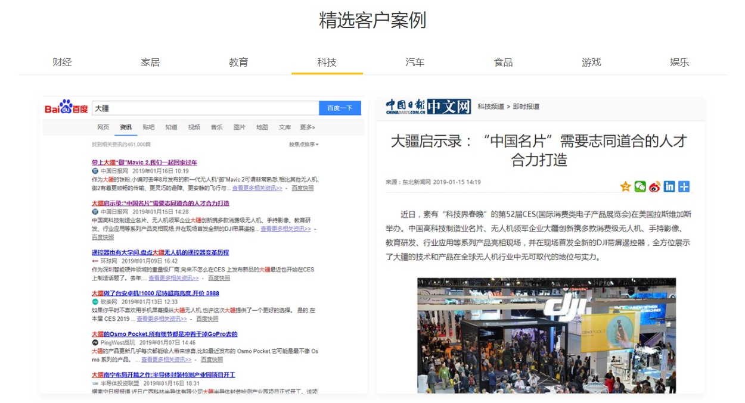Click the article headline 大疆启示录

coord(539,150)
